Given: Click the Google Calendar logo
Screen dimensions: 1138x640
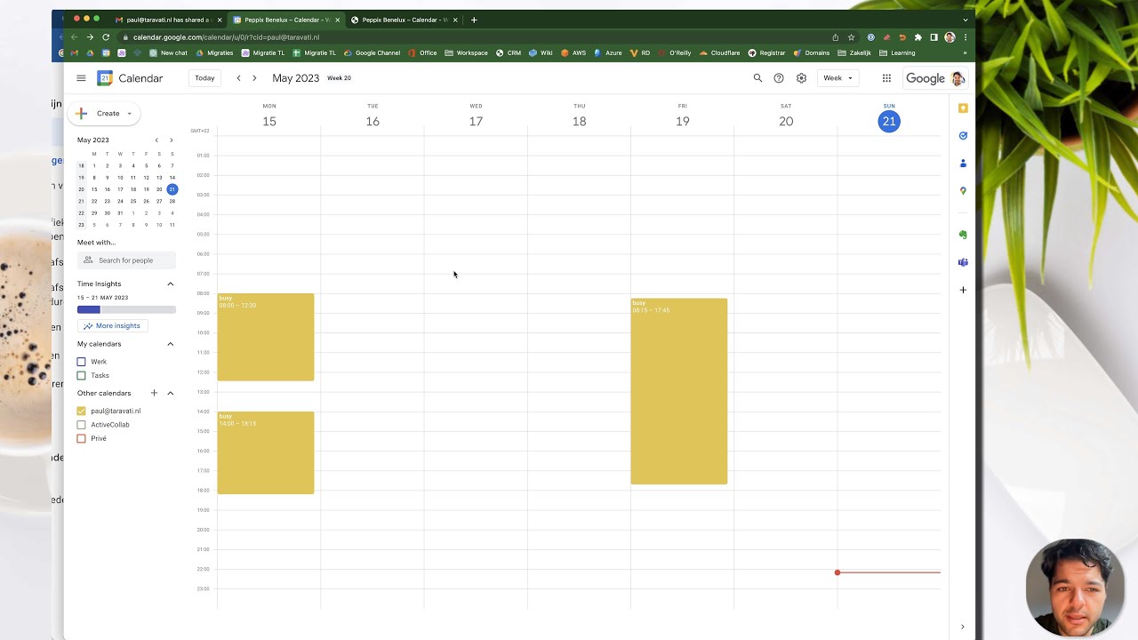Looking at the screenshot, I should click(x=105, y=78).
